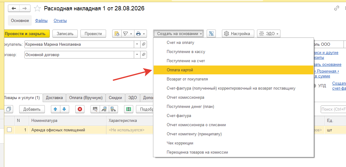346x167 pixels.
Task: Move row down with blue arrow
Action: coord(64,109)
